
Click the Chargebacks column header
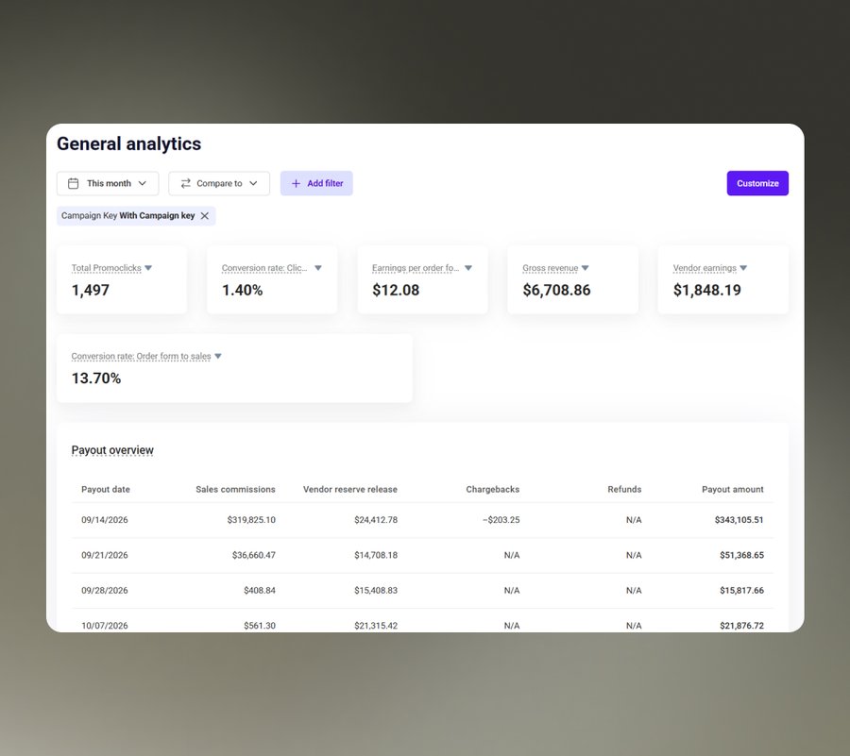coord(493,490)
